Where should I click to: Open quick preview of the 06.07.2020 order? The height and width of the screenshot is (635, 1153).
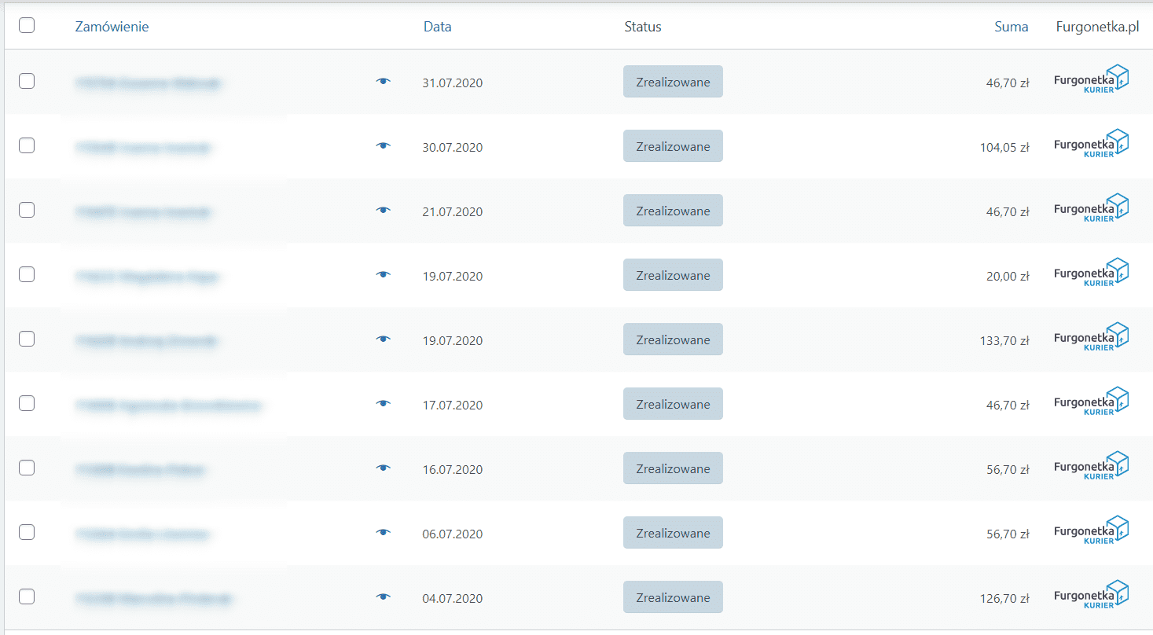pyautogui.click(x=383, y=533)
